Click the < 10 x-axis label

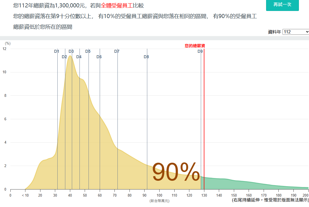(25, 195)
